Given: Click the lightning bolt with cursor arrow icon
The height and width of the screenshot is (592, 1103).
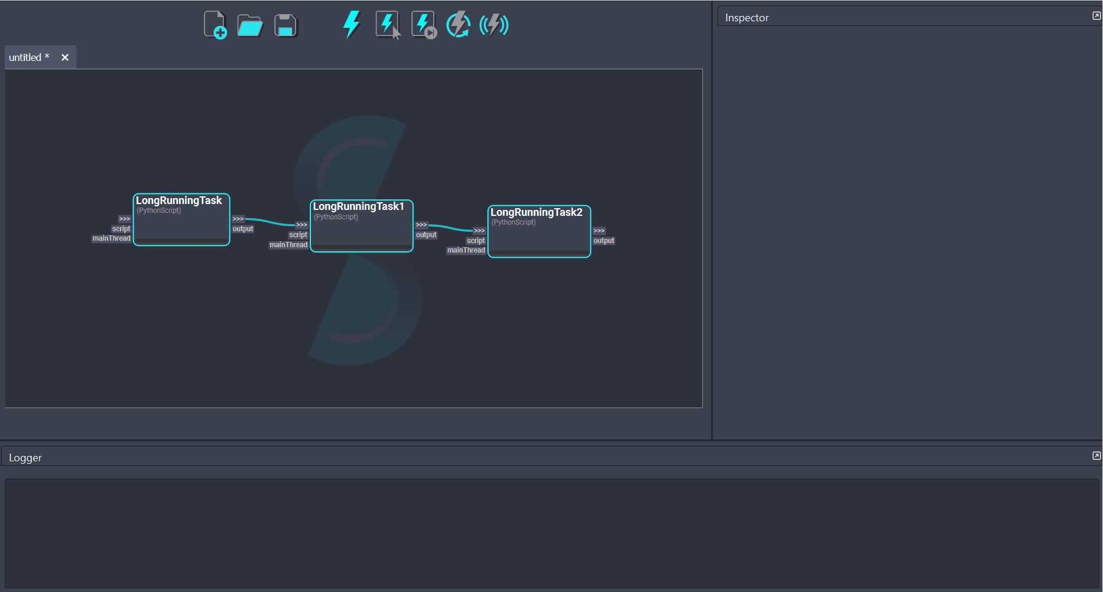Looking at the screenshot, I should click(388, 25).
